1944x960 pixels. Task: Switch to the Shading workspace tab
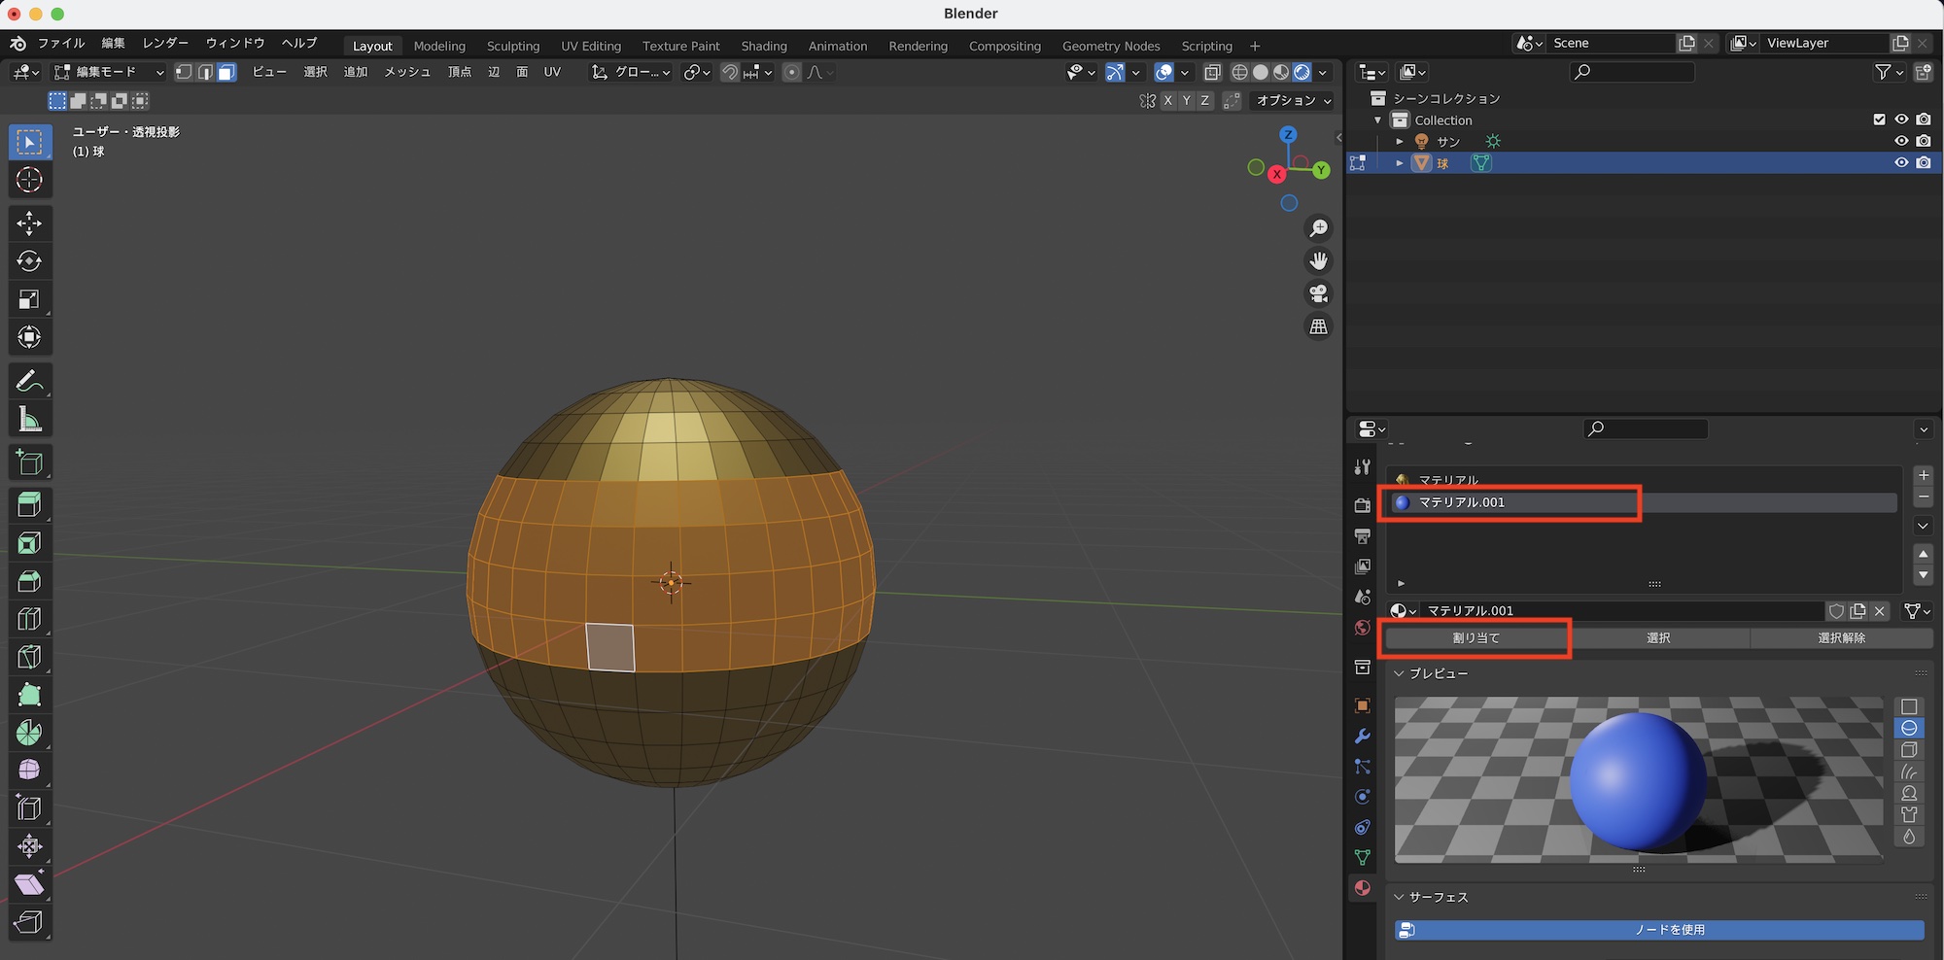[x=763, y=46]
